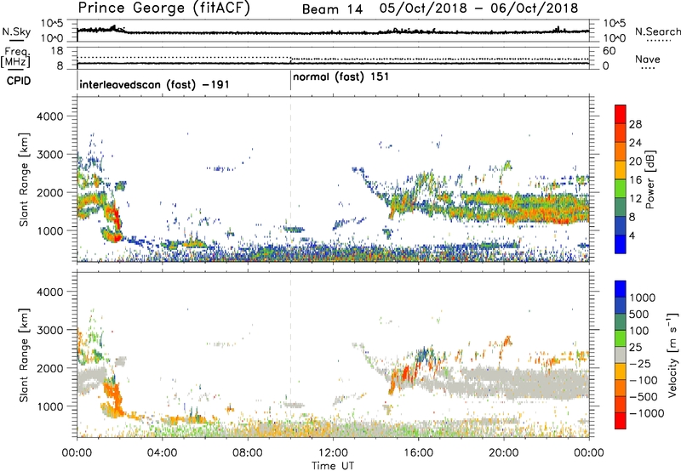681x471 pixels.
Task: Click the '28' tick on Power colorbar
Action: 635,124
